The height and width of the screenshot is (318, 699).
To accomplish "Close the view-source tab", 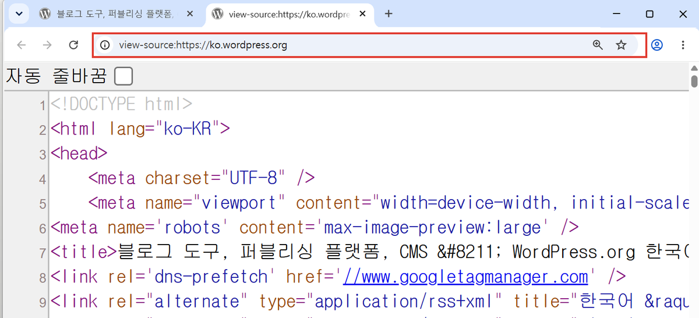I will (363, 14).
